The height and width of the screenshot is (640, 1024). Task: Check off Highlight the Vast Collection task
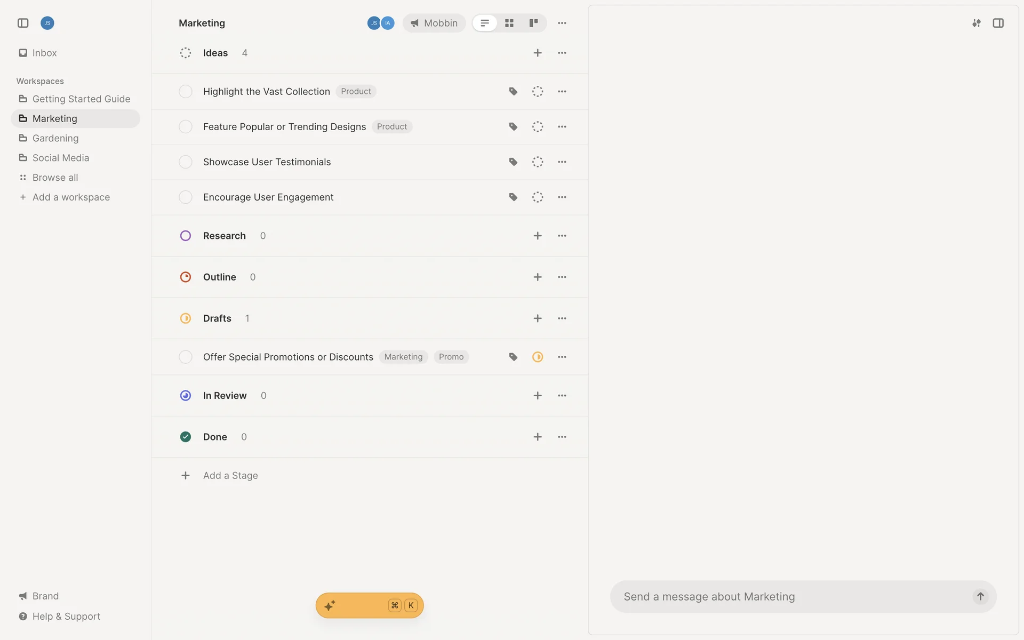[x=186, y=91]
